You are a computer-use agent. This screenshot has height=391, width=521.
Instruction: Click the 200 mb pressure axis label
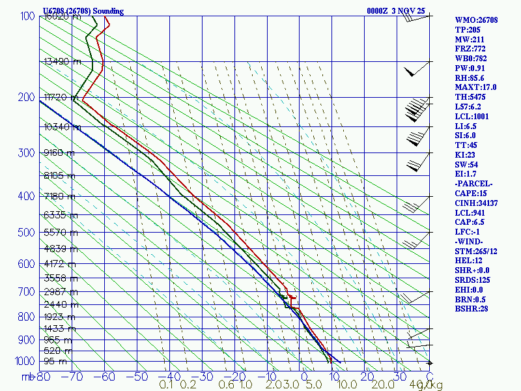click(26, 97)
